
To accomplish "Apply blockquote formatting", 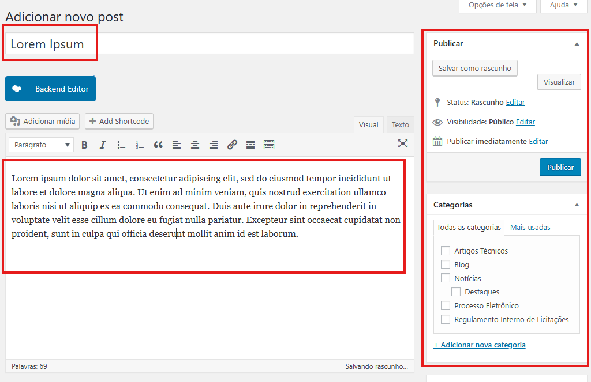I will click(x=158, y=145).
